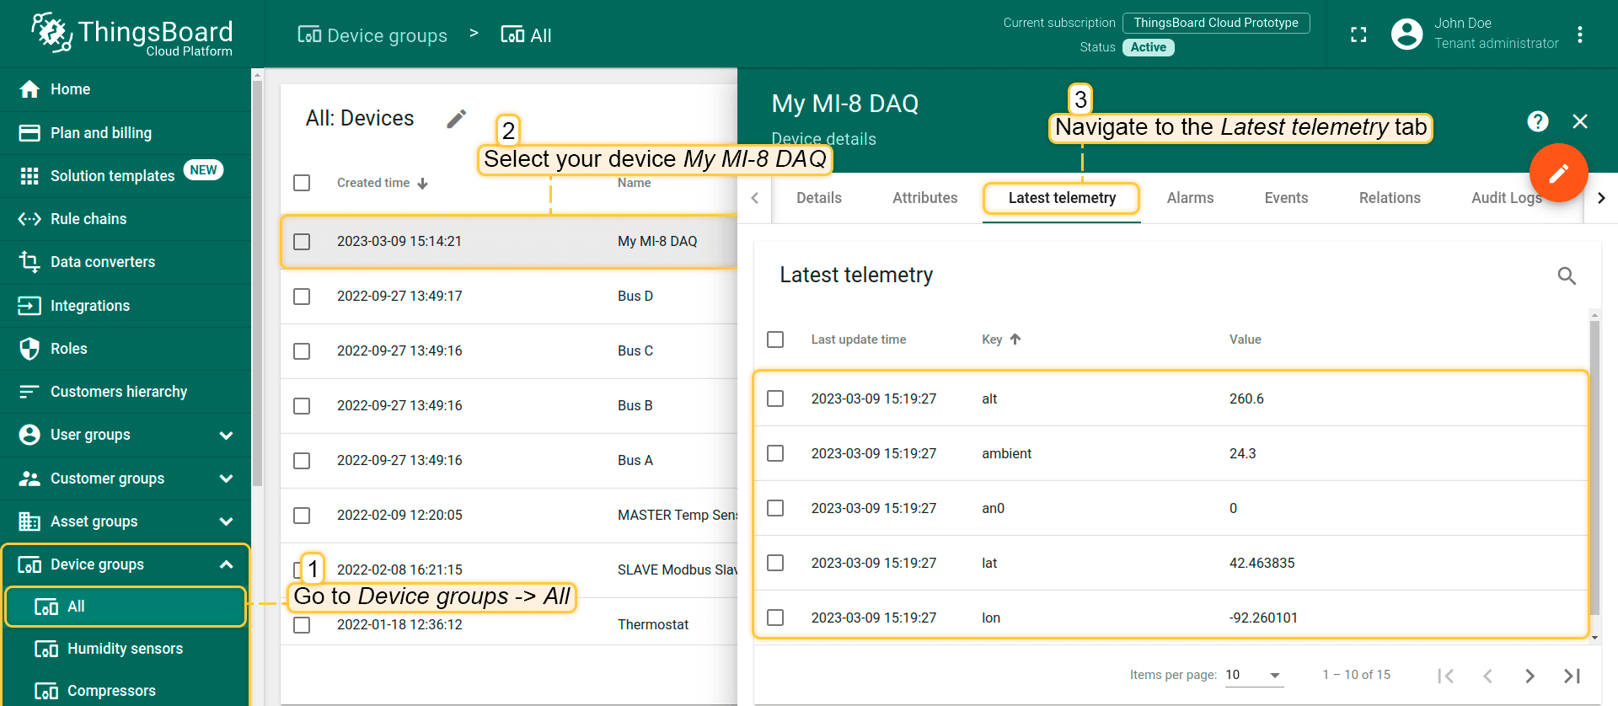Select the Bus D device checkbox

(x=302, y=297)
